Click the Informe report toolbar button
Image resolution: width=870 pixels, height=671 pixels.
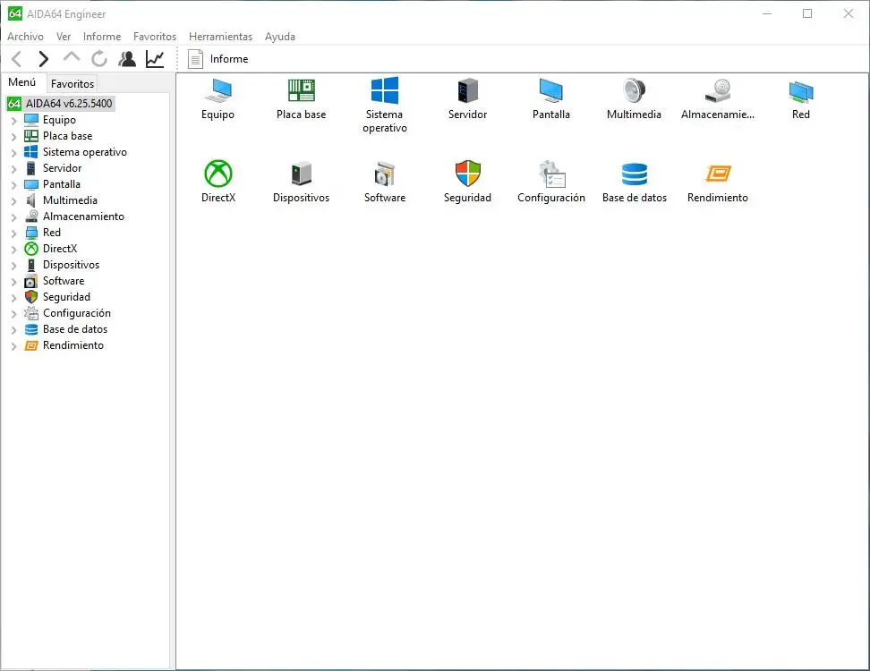coord(218,59)
